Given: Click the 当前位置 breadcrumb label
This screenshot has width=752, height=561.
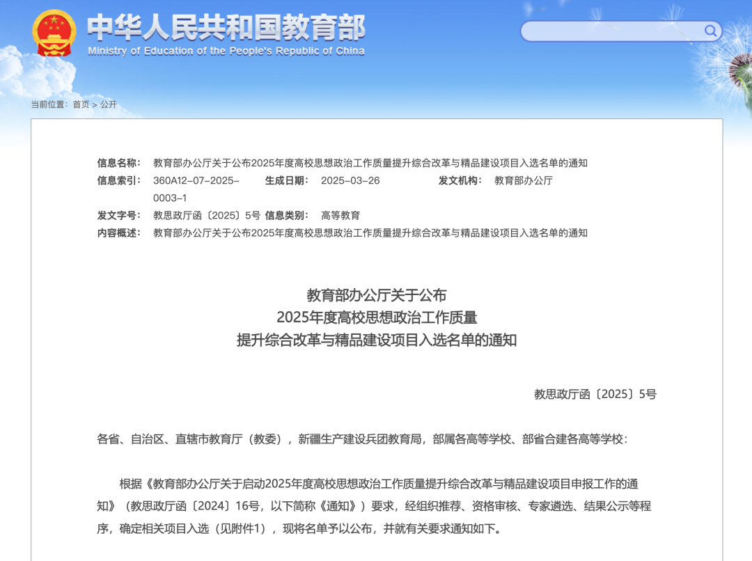Looking at the screenshot, I should (x=49, y=104).
